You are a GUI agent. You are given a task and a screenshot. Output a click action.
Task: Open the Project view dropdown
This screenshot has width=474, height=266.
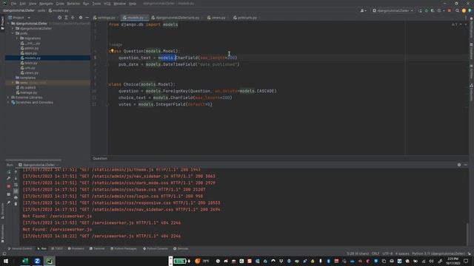[x=19, y=18]
